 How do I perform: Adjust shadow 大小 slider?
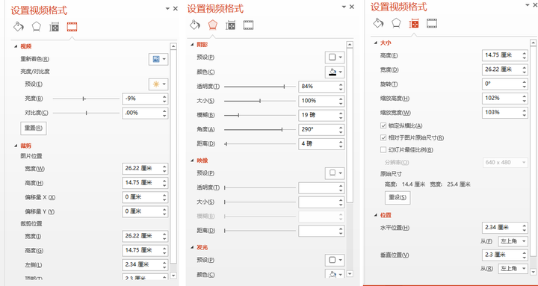(260, 101)
